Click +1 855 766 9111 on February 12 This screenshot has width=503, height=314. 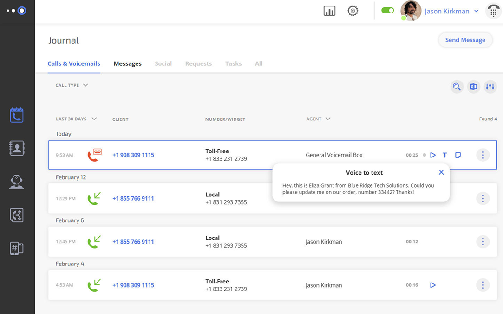coord(133,198)
